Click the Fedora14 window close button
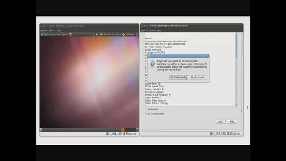The width and height of the screenshot is (286, 161). tap(143, 26)
